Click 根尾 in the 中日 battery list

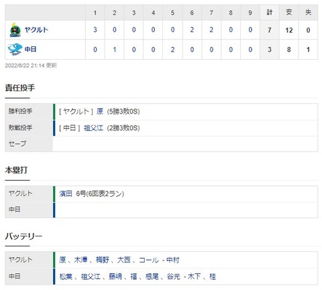(x=152, y=277)
